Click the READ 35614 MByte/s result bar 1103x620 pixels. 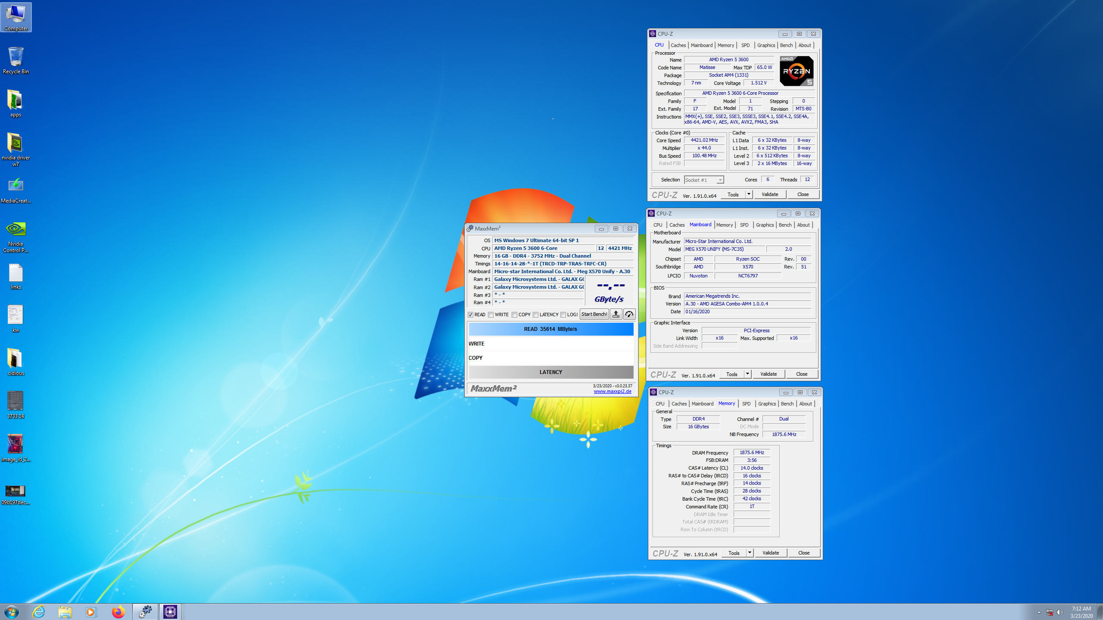tap(551, 329)
